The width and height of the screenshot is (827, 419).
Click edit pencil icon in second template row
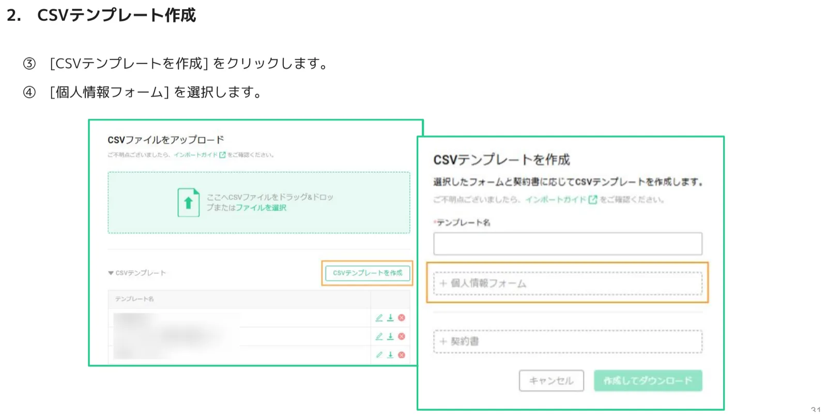(379, 336)
